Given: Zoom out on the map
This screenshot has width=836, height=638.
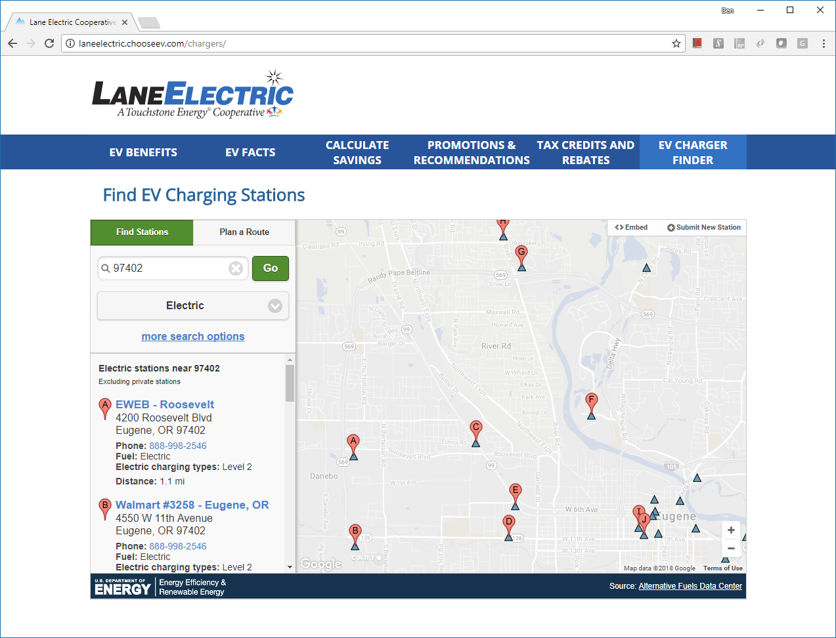Looking at the screenshot, I should point(731,549).
